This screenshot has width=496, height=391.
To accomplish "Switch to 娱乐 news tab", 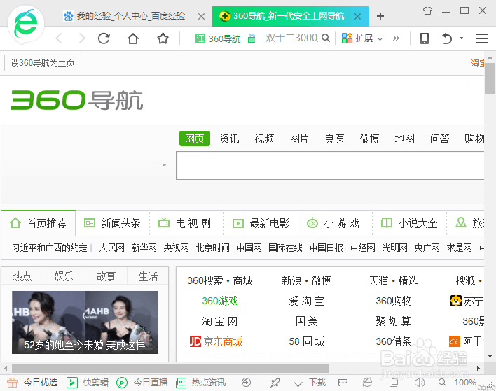I will [x=64, y=276].
